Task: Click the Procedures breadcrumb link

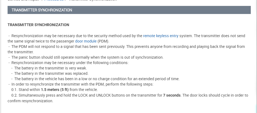Action: [54, 1]
